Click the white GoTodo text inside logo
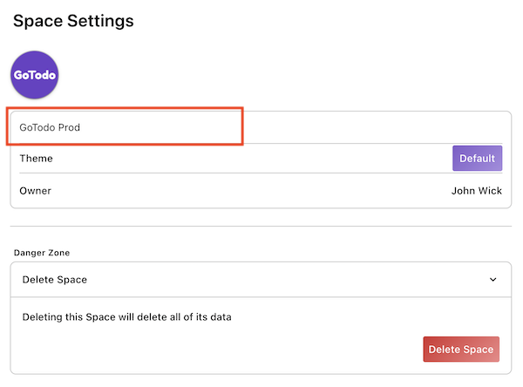Viewport: 523px width, 387px height. pos(35,76)
